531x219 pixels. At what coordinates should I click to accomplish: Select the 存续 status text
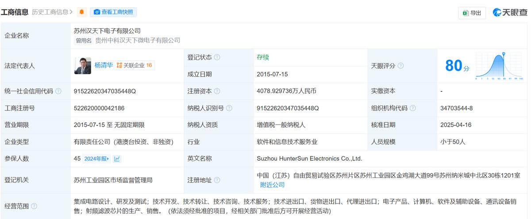tap(263, 57)
